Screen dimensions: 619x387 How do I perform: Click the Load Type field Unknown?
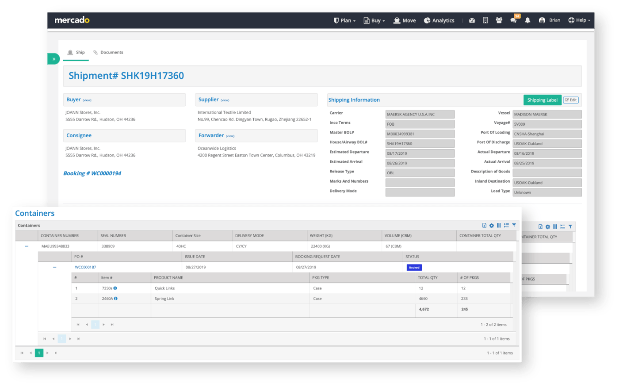point(547,192)
